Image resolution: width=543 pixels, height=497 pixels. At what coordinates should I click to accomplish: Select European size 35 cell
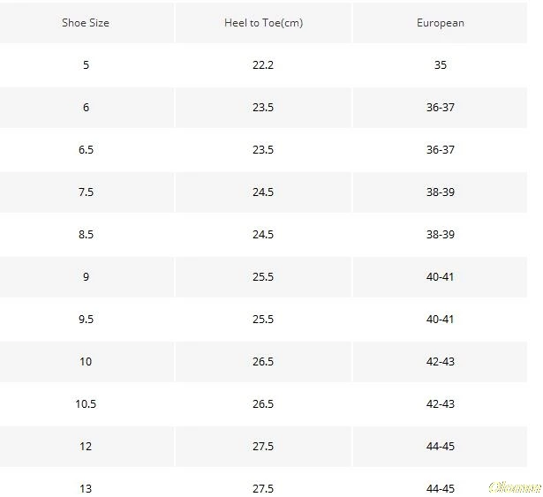pyautogui.click(x=440, y=65)
